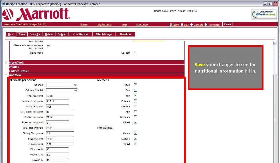Click Cholesterol milligrams field
Viewport: 280px width, 163px height.
(60, 112)
